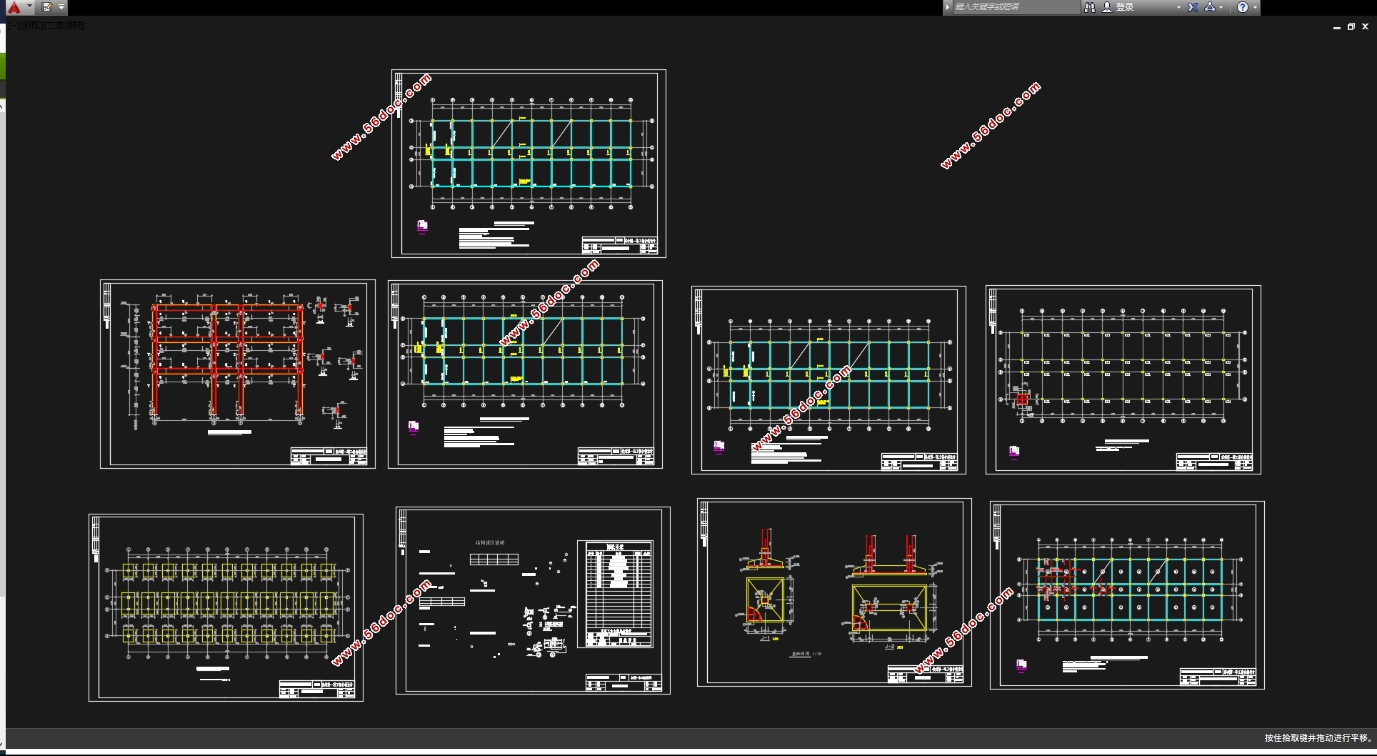Expand the stay-connected dropdown arrow
The height and width of the screenshot is (756, 1377).
point(1221,7)
